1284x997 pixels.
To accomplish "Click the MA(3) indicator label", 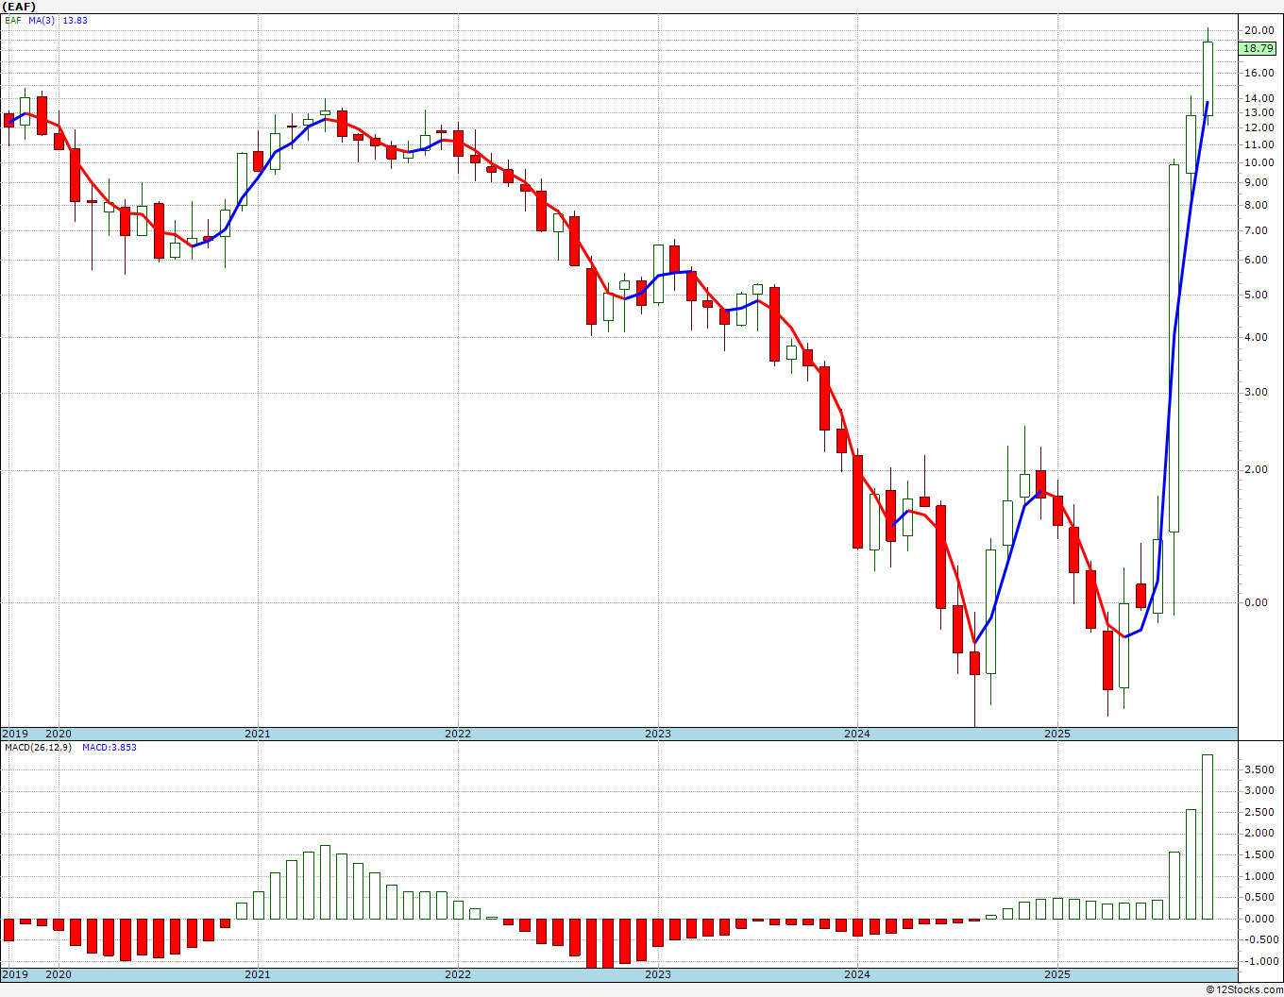I will click(42, 20).
